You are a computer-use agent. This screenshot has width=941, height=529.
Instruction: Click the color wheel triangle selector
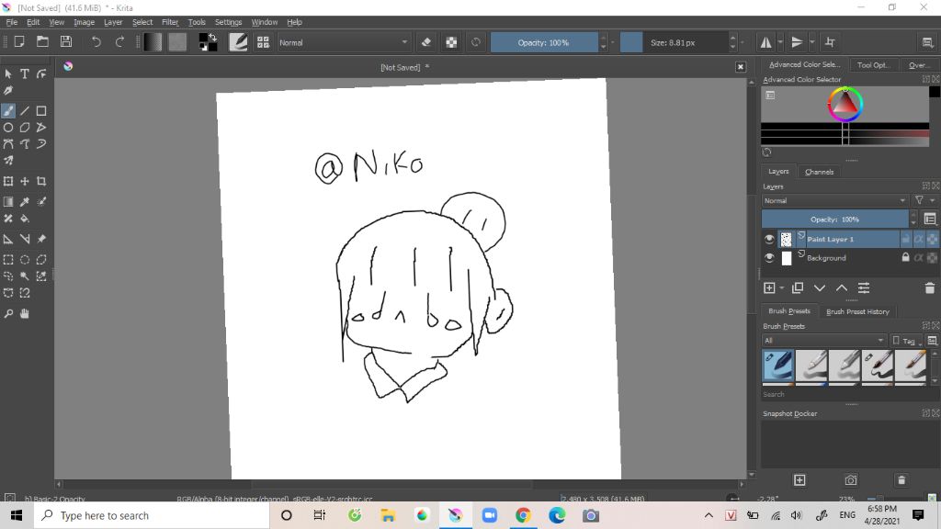[845, 104]
